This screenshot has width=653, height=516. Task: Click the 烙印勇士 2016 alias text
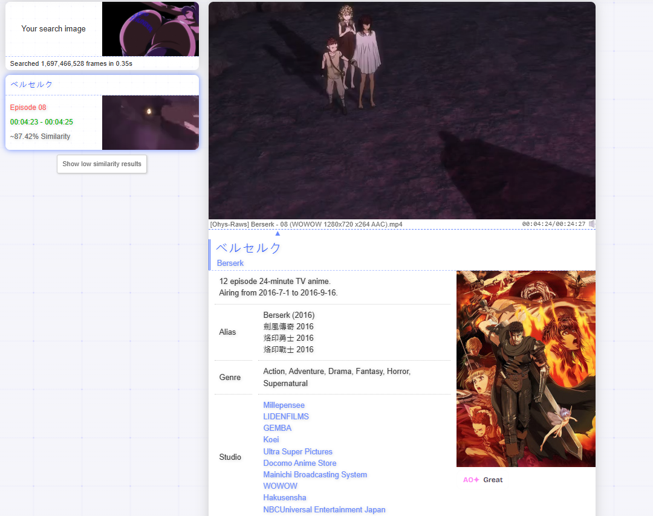[288, 338]
